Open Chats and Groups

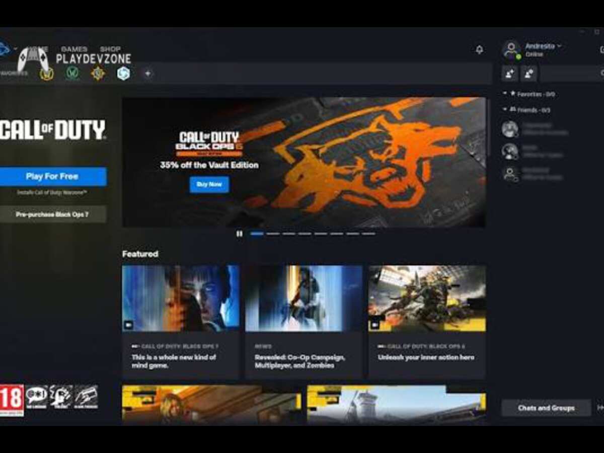546,408
